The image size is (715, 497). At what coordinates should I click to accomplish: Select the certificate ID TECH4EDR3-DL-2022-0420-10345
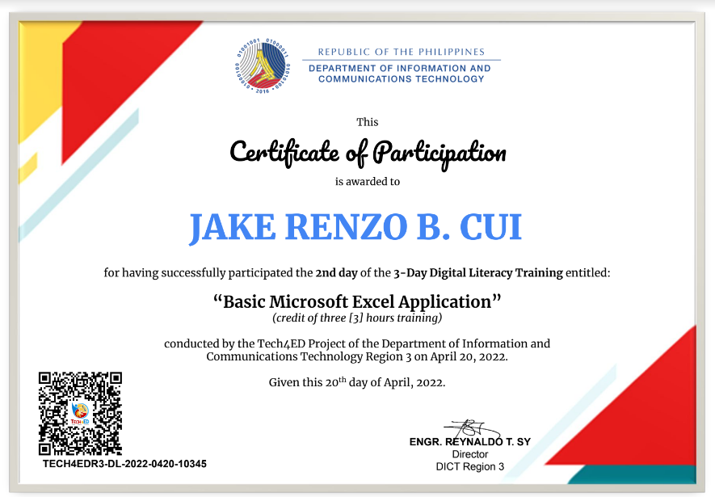(x=123, y=464)
